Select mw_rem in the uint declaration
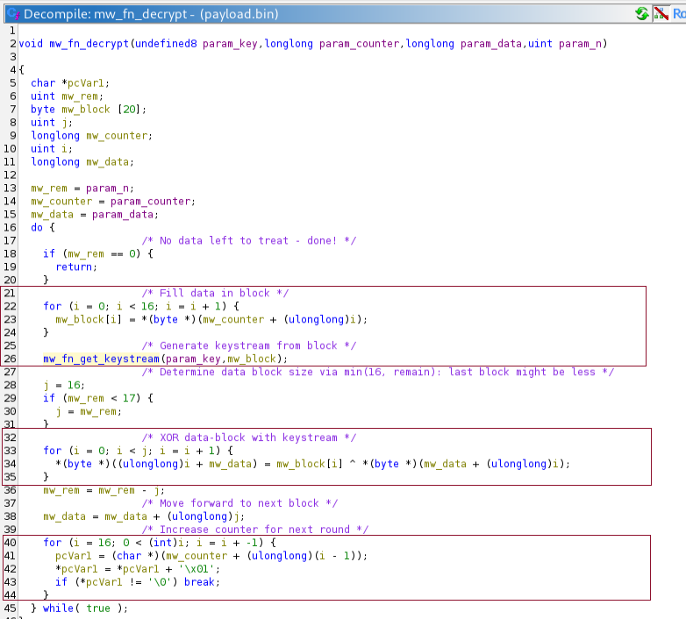The image size is (686, 619). (x=80, y=96)
